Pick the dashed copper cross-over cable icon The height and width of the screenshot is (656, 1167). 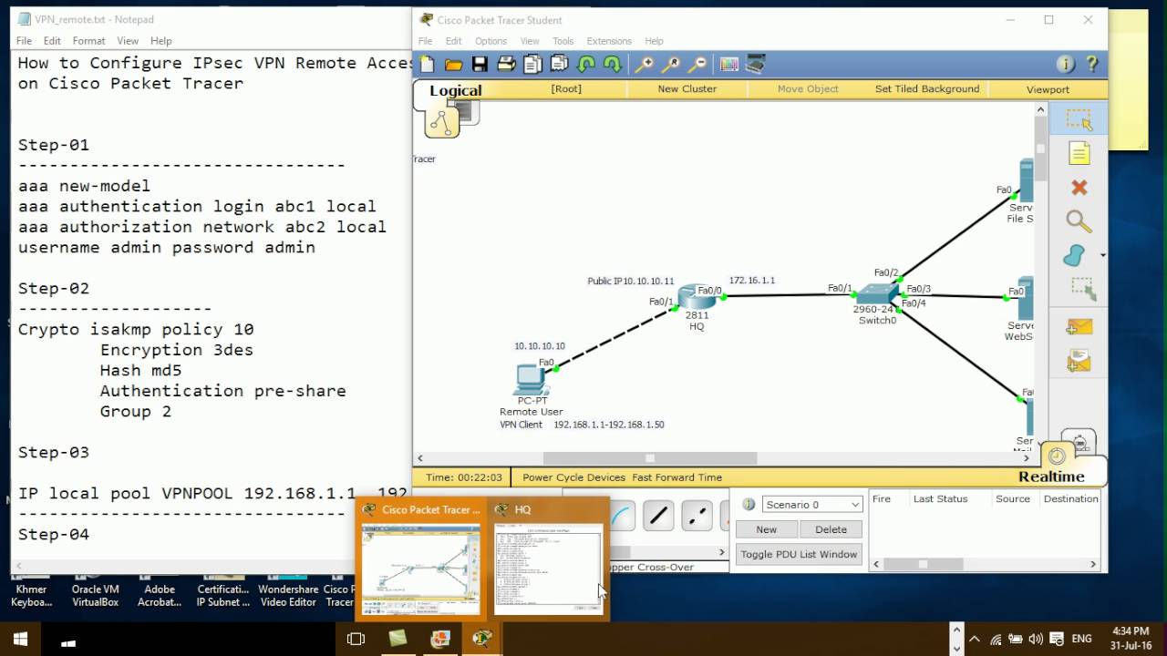(x=697, y=516)
